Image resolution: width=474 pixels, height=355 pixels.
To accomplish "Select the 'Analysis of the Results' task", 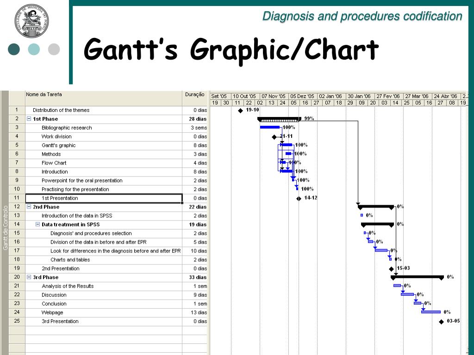I will (104, 286).
